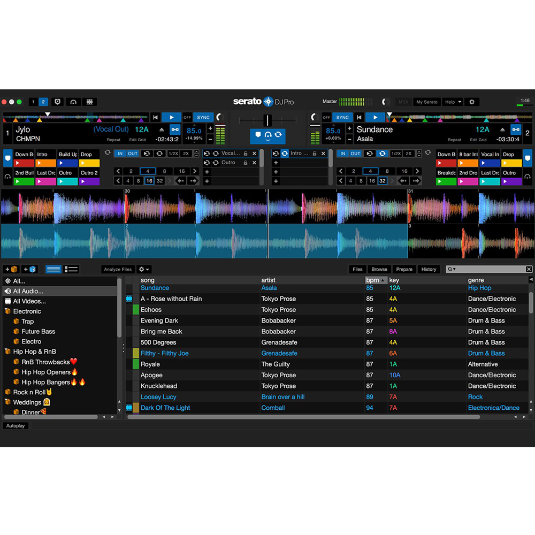Trigger the yellow Drop cue on deck 1

coord(89,163)
